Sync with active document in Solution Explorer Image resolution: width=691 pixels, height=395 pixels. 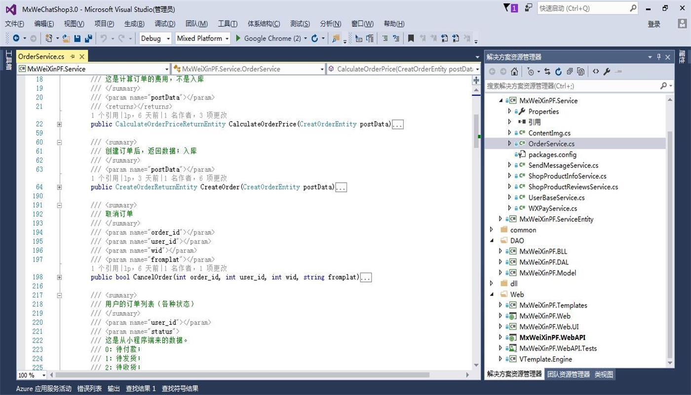(x=547, y=72)
